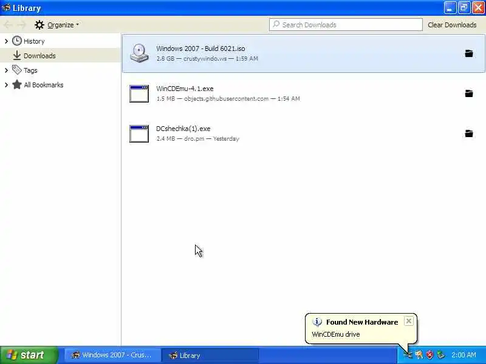
Task: Click the WinCDEmu-4.1.exe program icon
Action: click(139, 93)
